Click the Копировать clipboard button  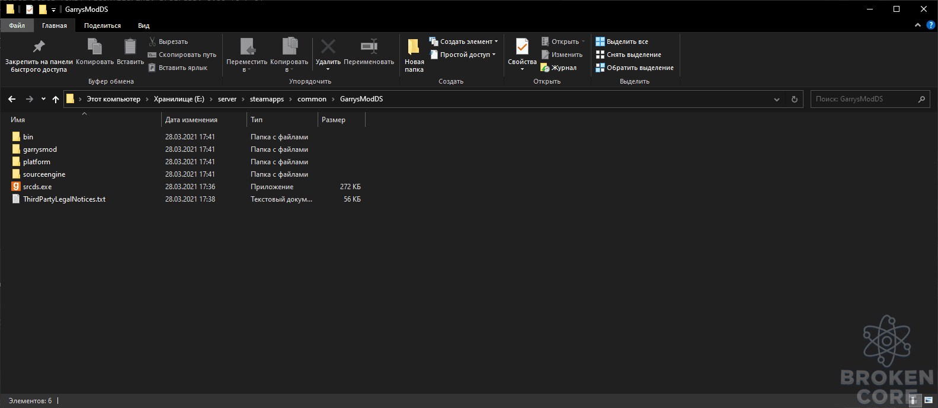[x=95, y=52]
